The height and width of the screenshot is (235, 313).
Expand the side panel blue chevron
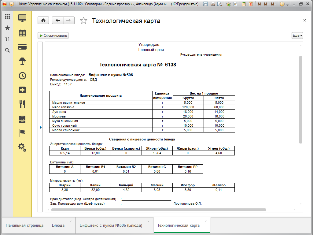(41, 127)
